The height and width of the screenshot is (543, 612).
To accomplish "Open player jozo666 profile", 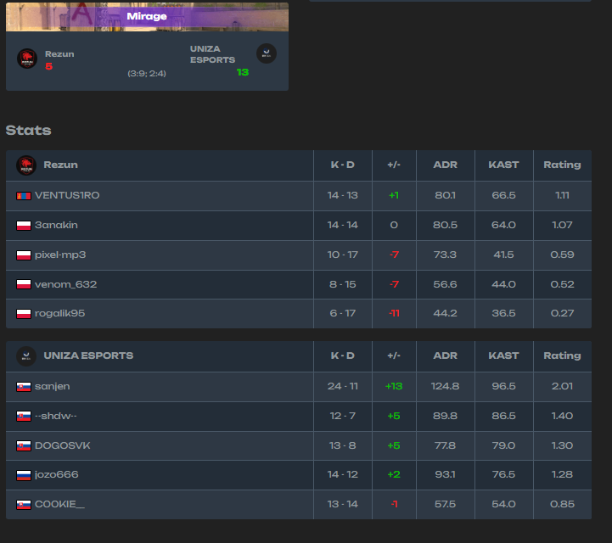I will point(57,475).
